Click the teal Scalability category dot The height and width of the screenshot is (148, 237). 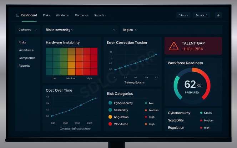pos(110,110)
